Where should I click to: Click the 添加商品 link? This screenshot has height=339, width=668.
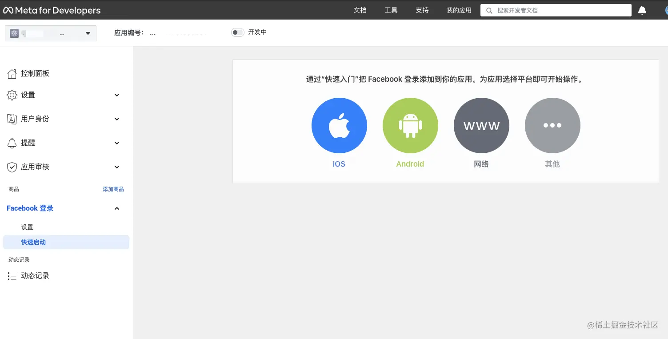tap(113, 189)
